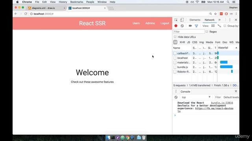The width and height of the screenshot is (252, 141).
Task: Open the Apple menu
Action: [17, 2]
